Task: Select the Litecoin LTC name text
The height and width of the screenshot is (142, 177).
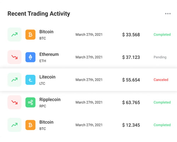Action: 47,80
